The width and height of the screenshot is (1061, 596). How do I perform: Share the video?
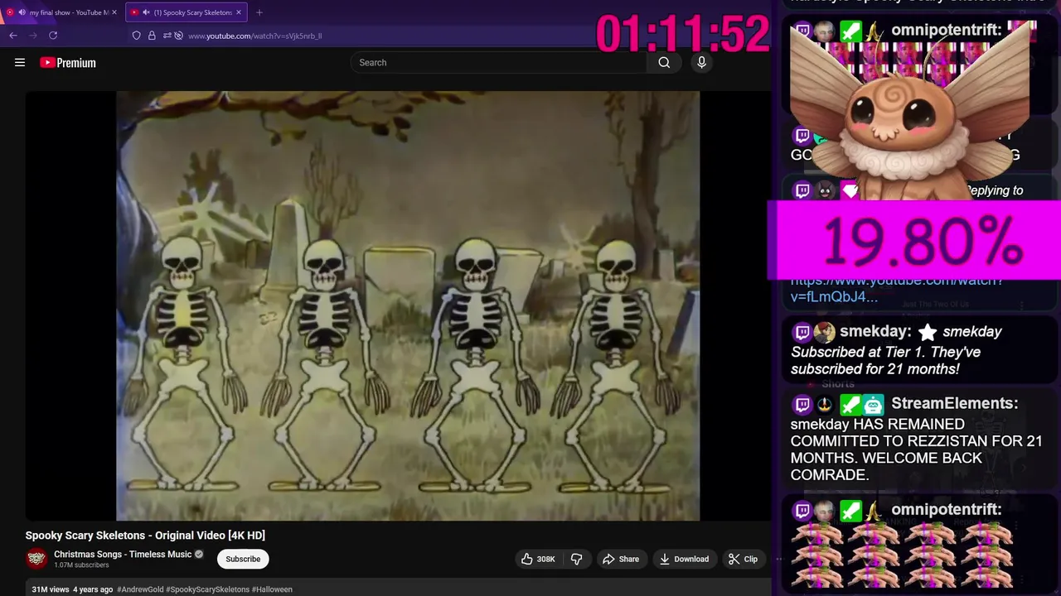[621, 559]
